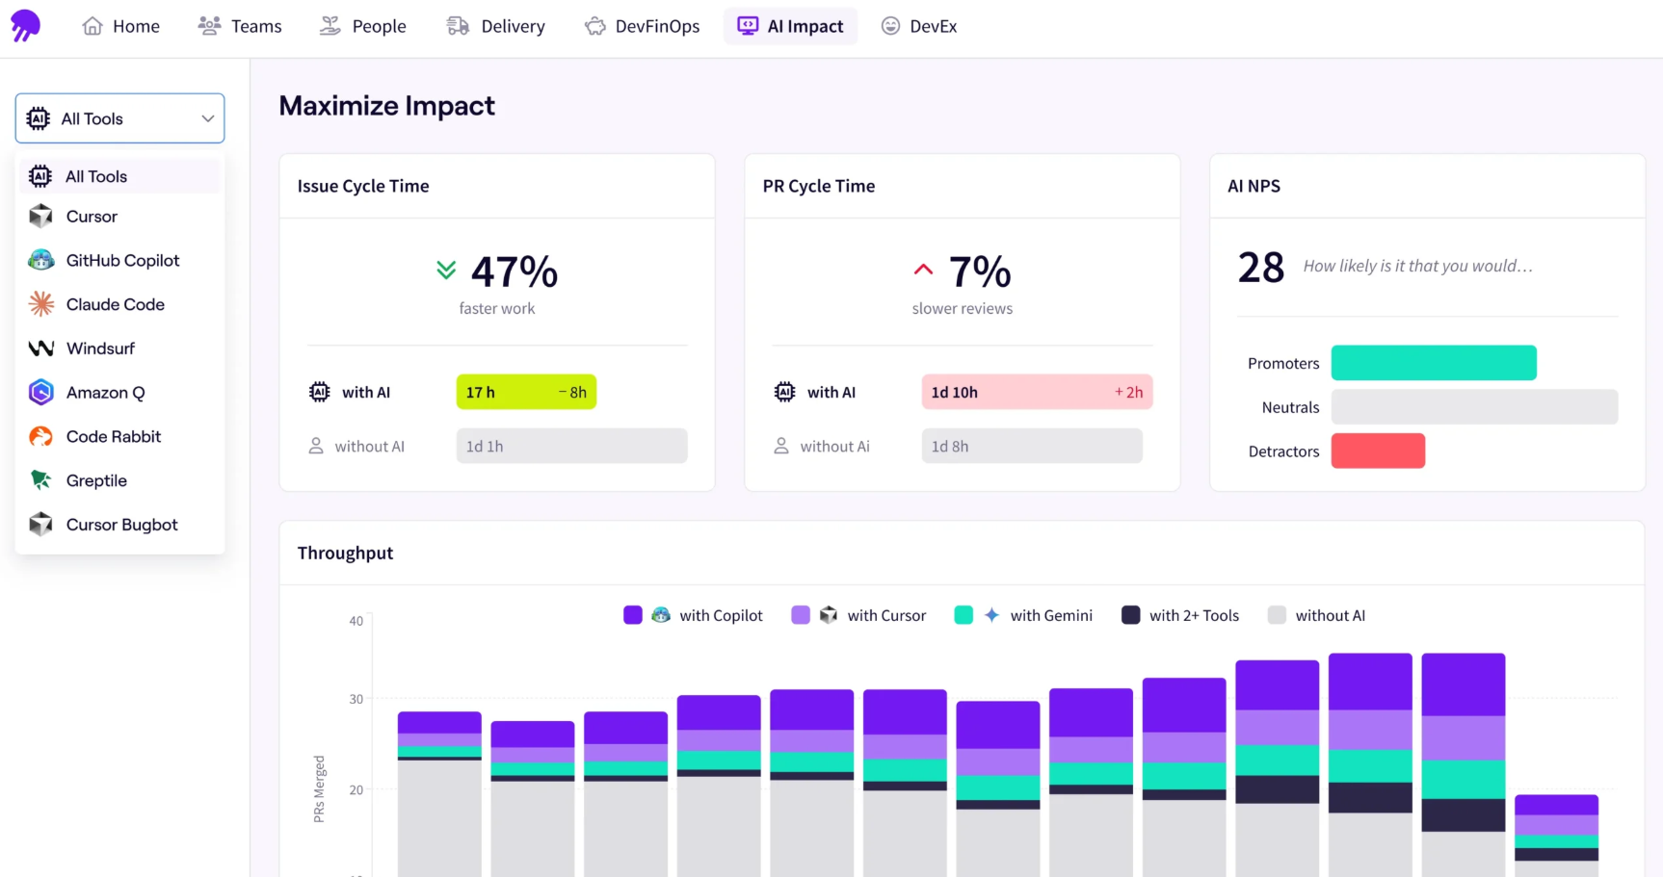Viewport: 1663px width, 877px height.
Task: Toggle 'without AI' gray legend swatch
Action: [1277, 615]
